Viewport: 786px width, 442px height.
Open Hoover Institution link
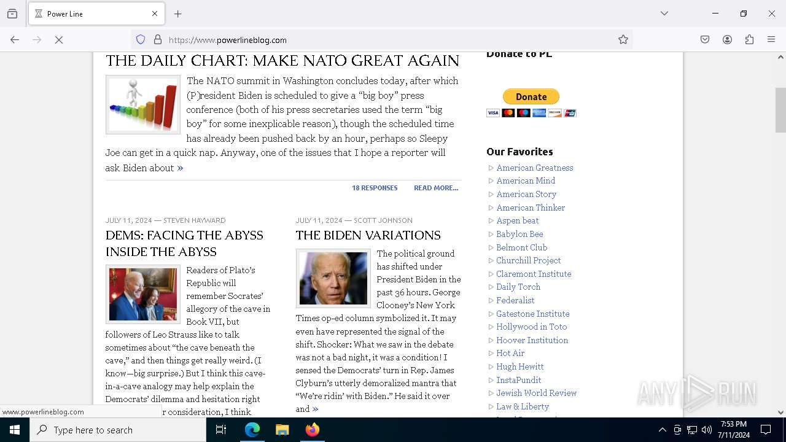click(x=532, y=340)
